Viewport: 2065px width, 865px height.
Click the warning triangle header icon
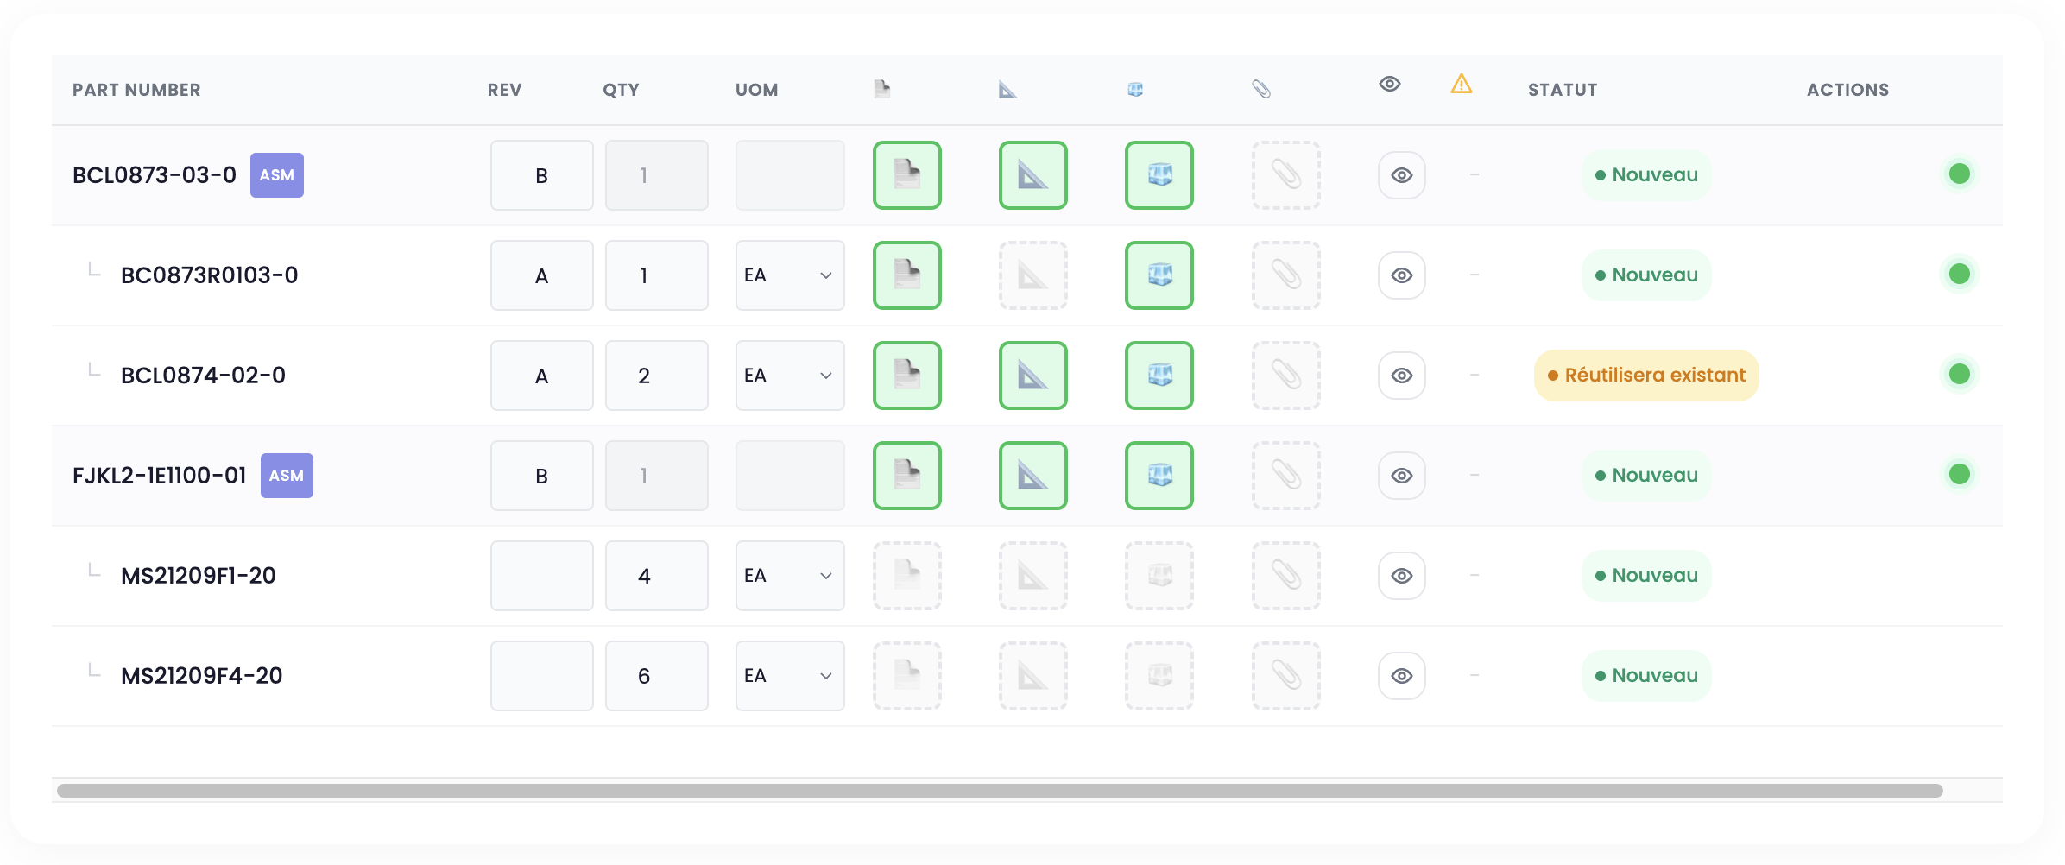coord(1461,85)
